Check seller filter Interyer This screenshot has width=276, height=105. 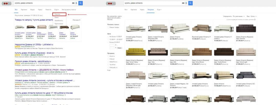coord(108,59)
